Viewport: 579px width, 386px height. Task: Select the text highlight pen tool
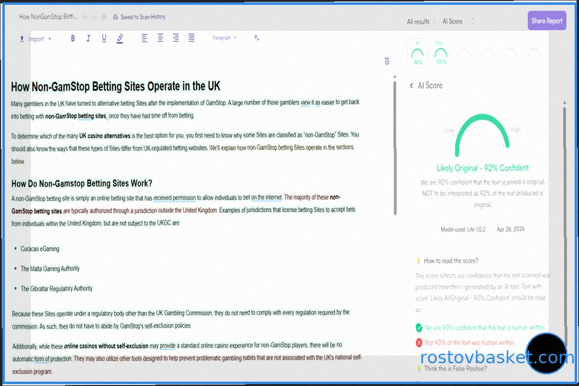pyautogui.click(x=120, y=39)
